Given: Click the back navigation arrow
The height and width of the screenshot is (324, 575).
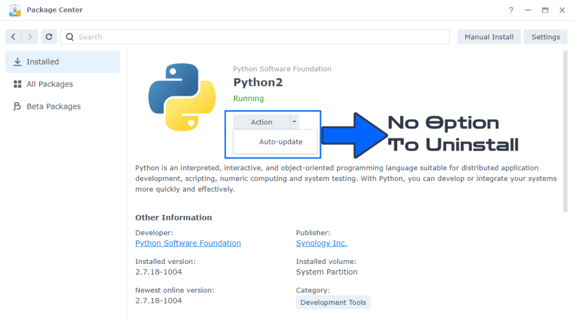Looking at the screenshot, I should coord(13,36).
